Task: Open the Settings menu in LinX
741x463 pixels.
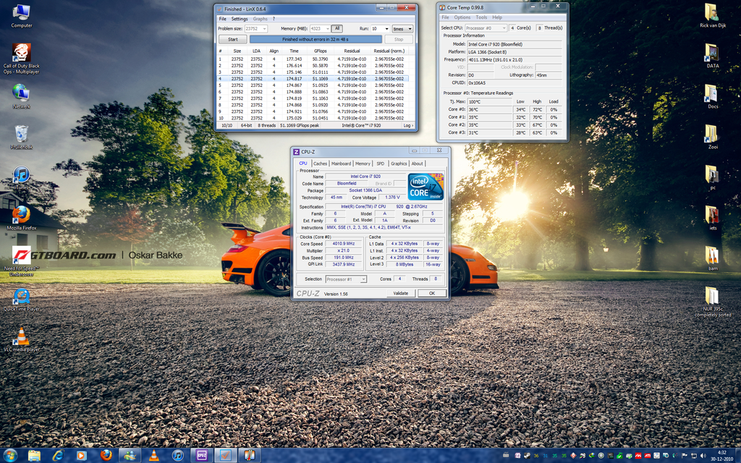Action: (x=238, y=19)
